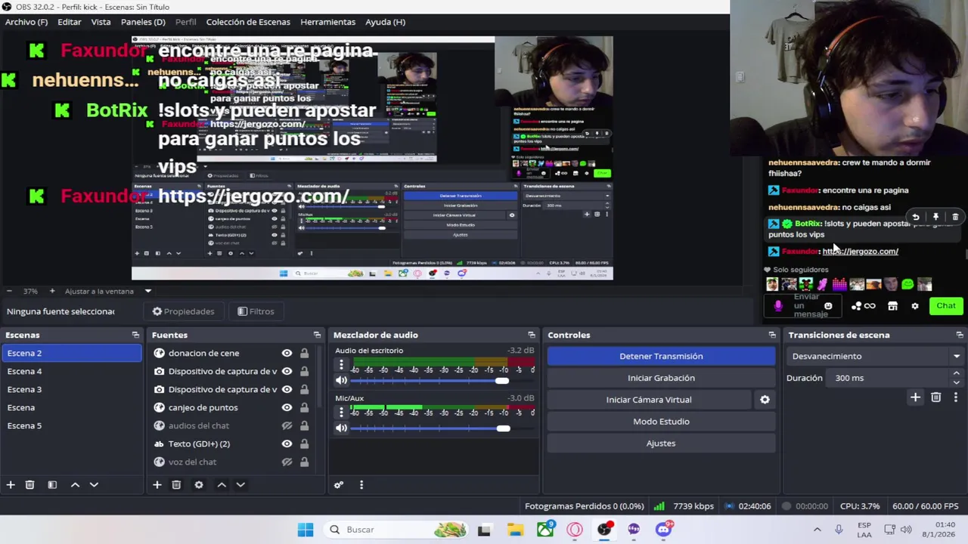Pin the BotRix chat message
This screenshot has width=968, height=544.
(935, 217)
